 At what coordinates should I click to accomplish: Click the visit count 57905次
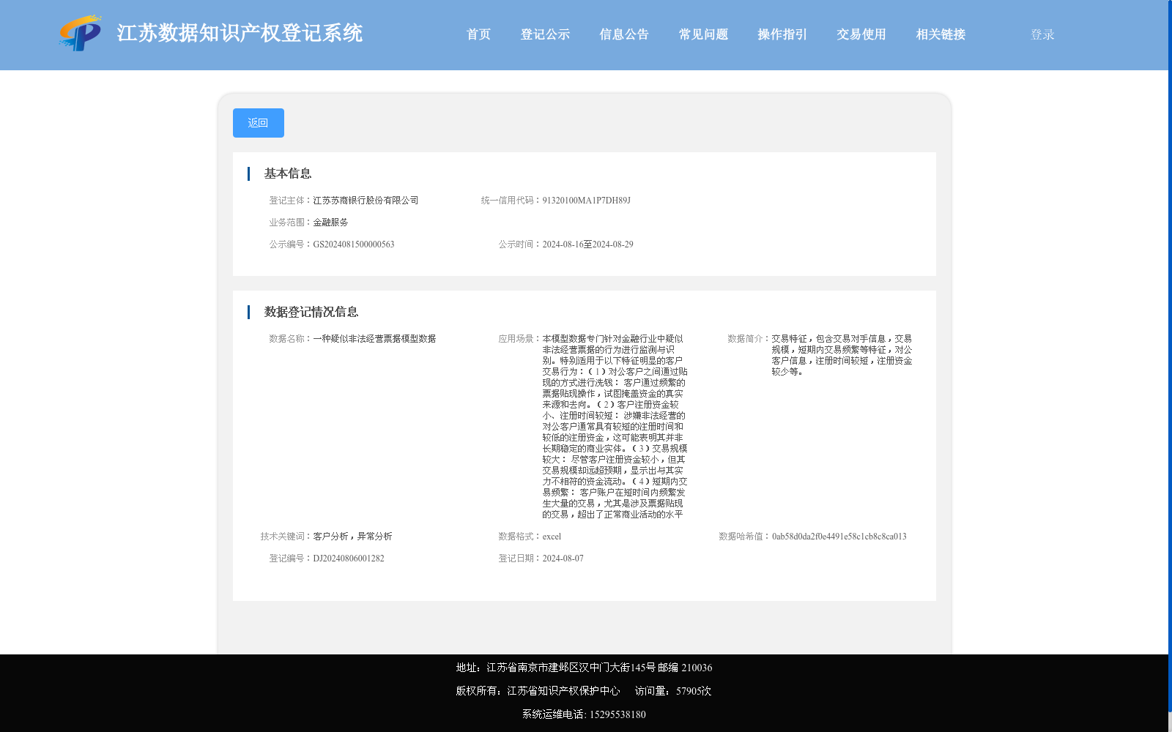coord(694,691)
